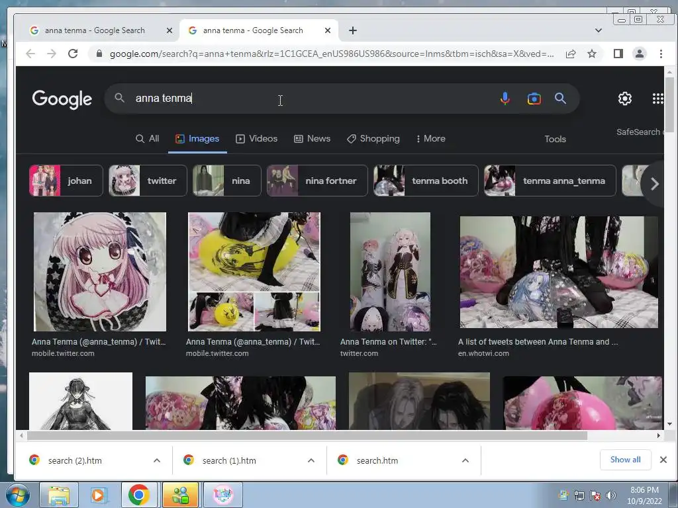Screen dimensions: 678x508
Task: Bookmark this page with the star icon
Action: click(x=592, y=54)
